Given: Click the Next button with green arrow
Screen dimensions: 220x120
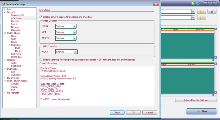Looking at the screenshot, I should point(201,111).
